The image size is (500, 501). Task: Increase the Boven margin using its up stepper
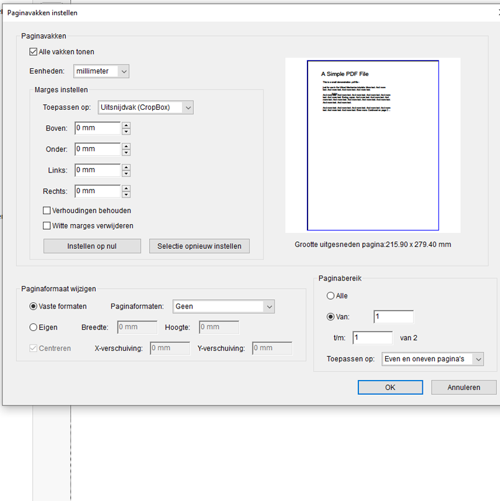[126, 125]
